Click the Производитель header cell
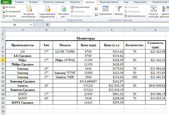This screenshot has width=169, height=122. pos(23,45)
